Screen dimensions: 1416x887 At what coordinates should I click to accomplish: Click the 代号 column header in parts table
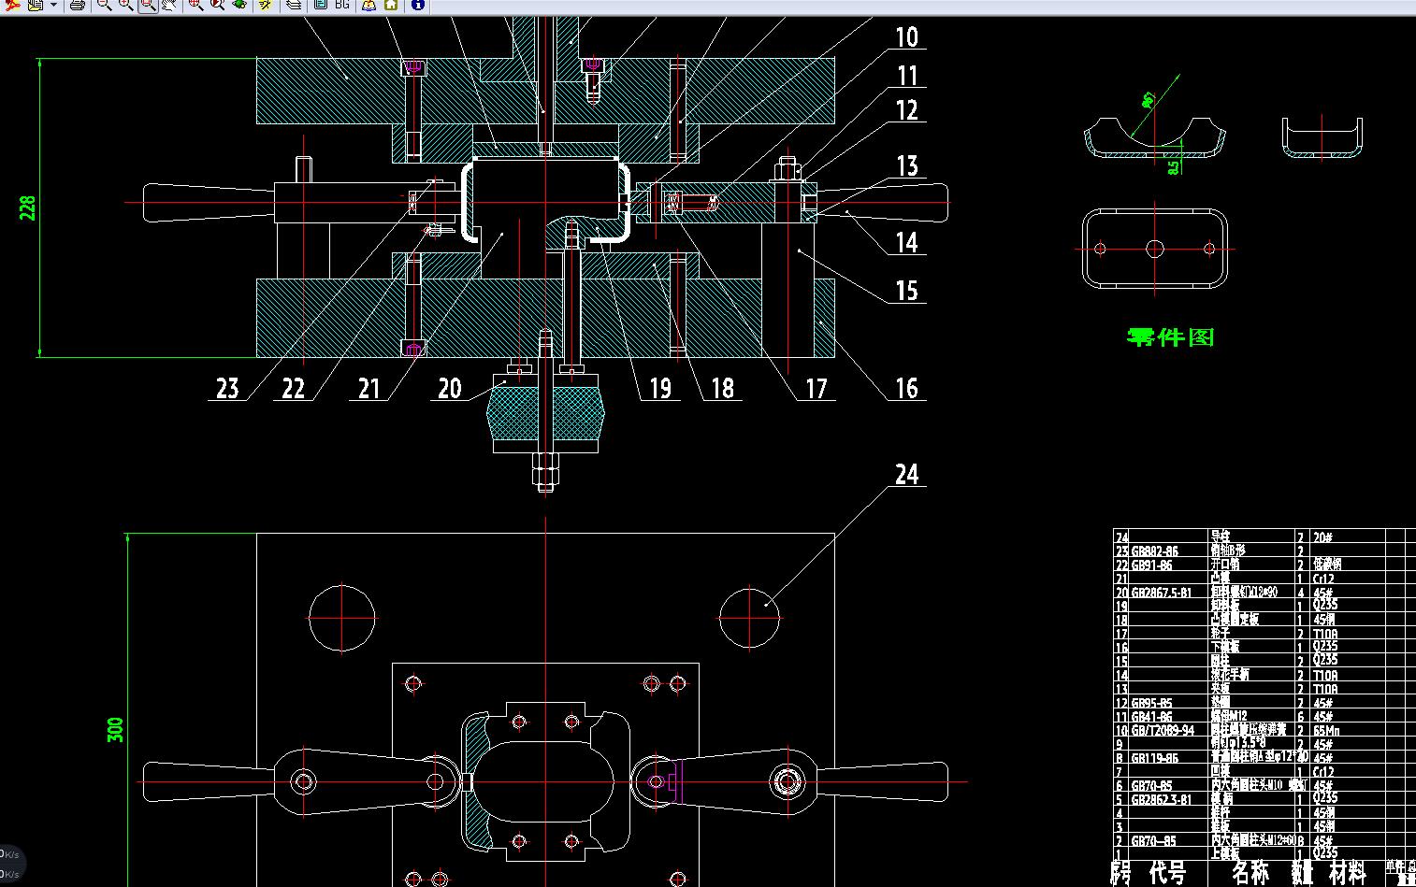1167,873
